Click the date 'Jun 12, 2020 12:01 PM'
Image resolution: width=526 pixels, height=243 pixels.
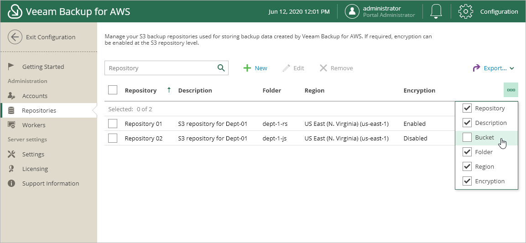point(299,12)
